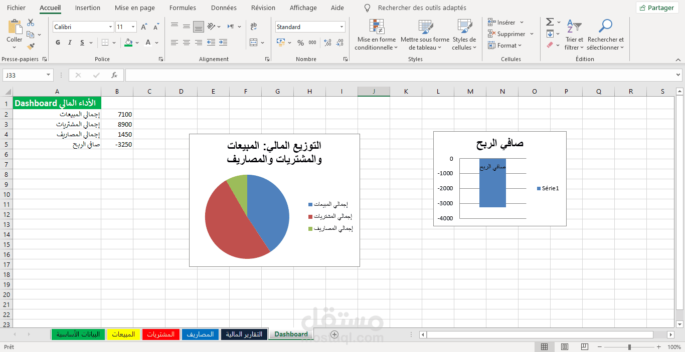Click the Cut scissors icon
The image size is (685, 352).
coord(31,23)
